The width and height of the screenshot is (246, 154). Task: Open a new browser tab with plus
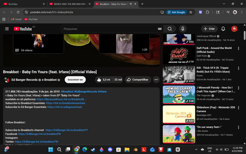[x=142, y=4]
